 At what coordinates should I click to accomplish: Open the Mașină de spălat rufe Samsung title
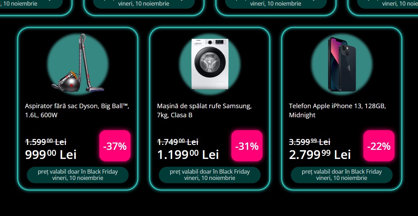(x=204, y=110)
